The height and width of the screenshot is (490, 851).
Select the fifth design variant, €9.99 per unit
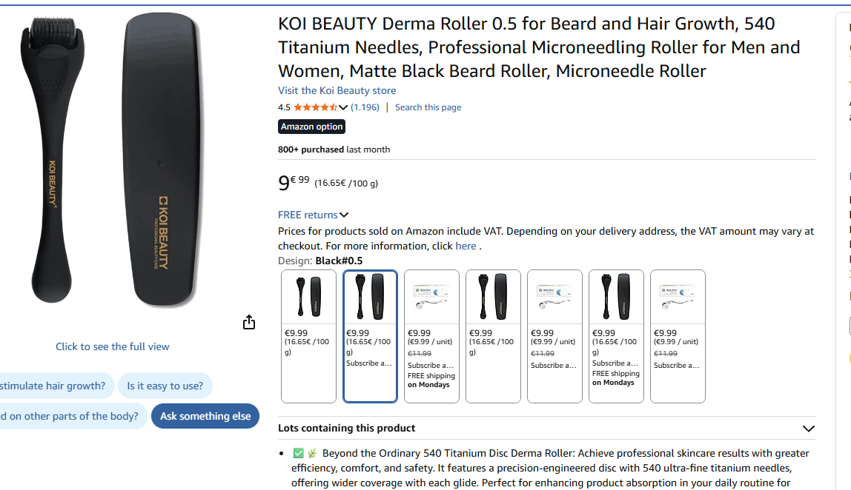point(554,336)
